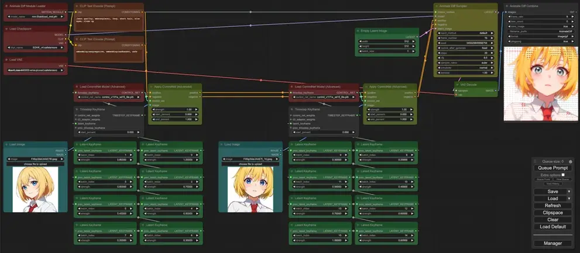Open the Manager menu
Viewport: 580px width, 253px height.
(x=552, y=243)
